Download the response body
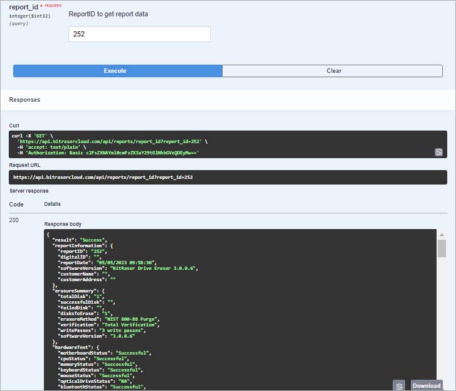The height and width of the screenshot is (391, 456). (x=427, y=386)
